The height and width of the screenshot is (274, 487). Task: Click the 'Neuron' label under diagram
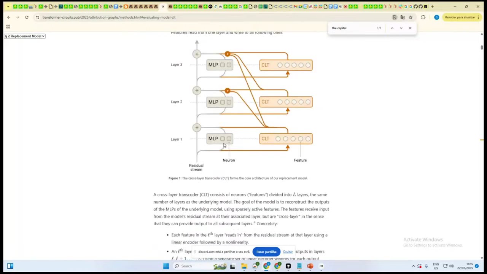(x=229, y=160)
